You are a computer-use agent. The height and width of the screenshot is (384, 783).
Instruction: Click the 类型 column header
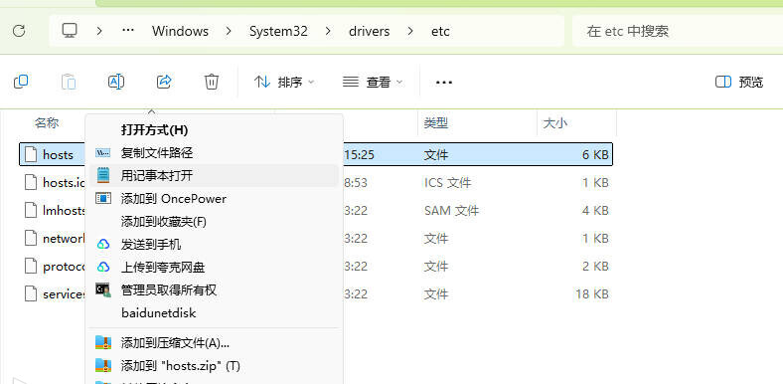click(435, 123)
